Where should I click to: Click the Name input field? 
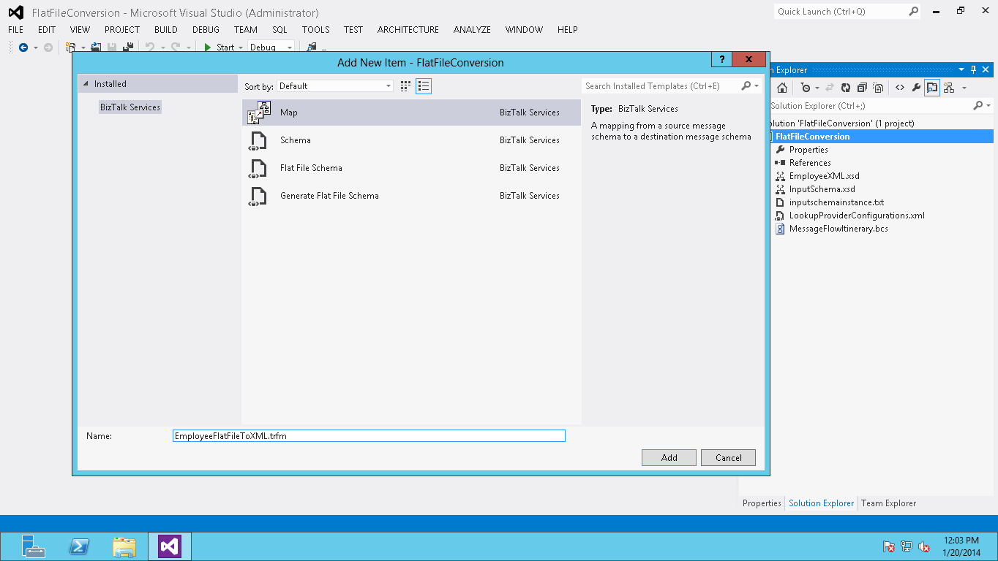(369, 436)
